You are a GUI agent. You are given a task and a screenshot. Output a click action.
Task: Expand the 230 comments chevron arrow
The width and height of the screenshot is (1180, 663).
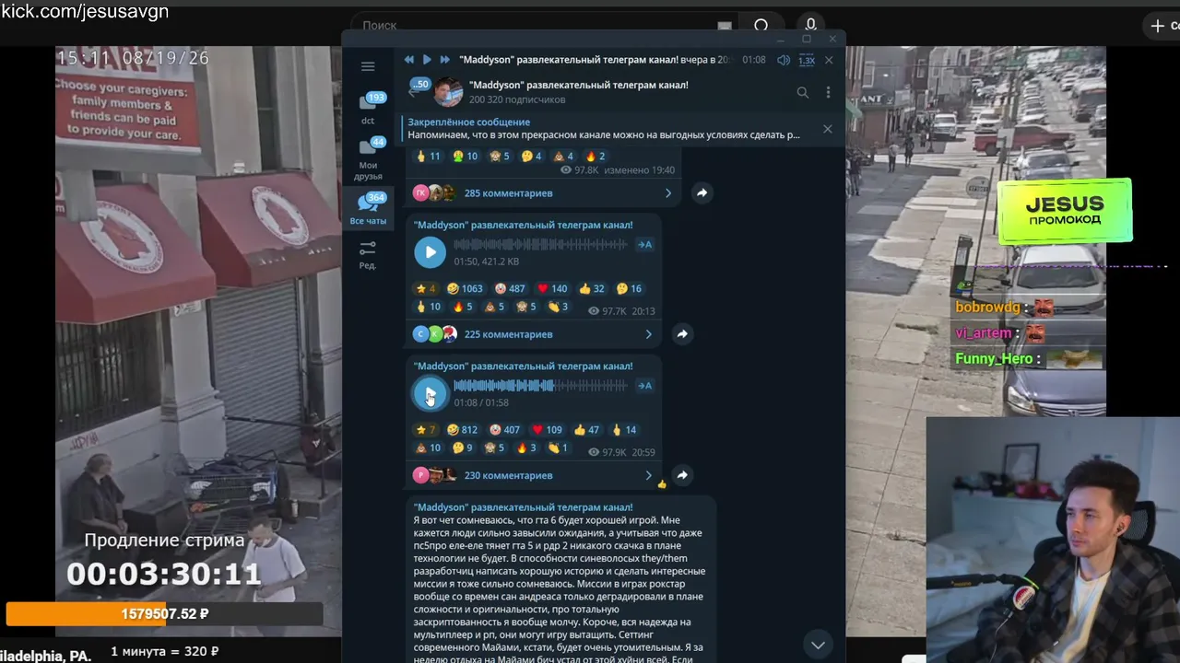648,475
